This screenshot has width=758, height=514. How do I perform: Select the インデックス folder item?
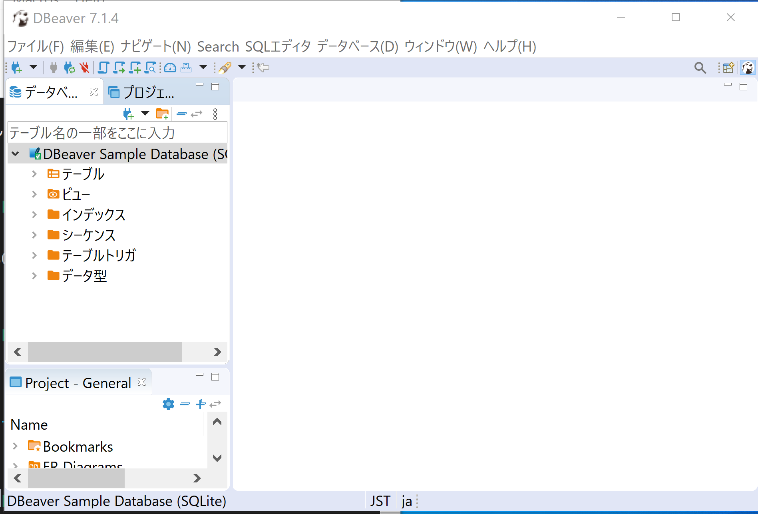pos(86,215)
